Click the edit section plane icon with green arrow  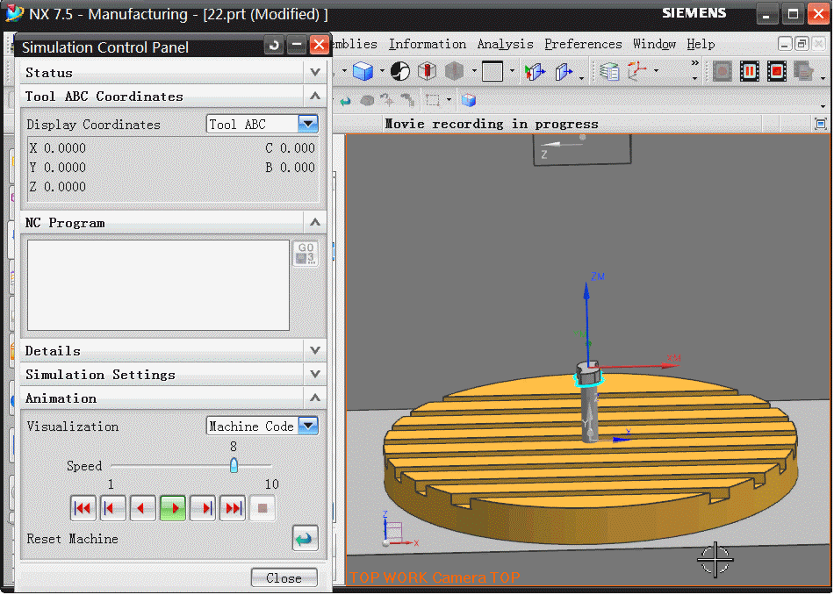point(535,71)
